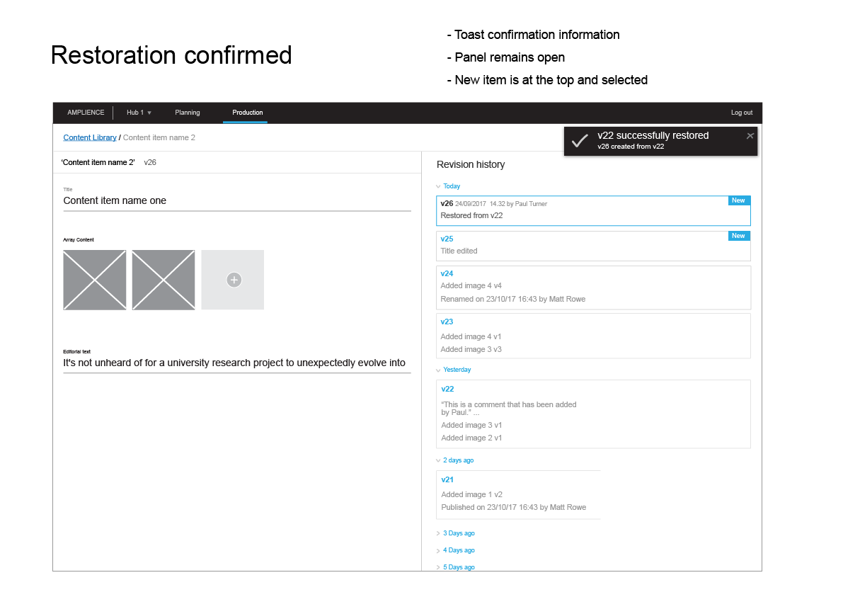843x597 pixels.
Task: Click 'Added image 1 v2' entry
Action: tap(471, 494)
